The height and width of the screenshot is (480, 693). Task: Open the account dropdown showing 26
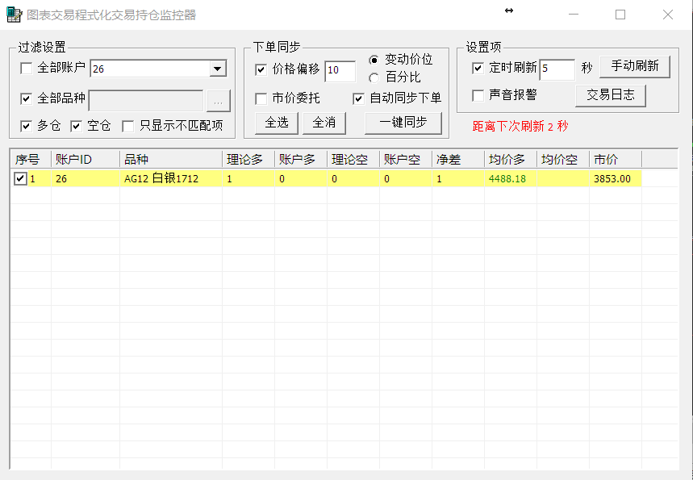point(218,69)
